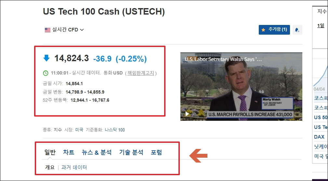This screenshot has width=328, height=181.
Task: Click the green clock icon
Action: coord(46,73)
